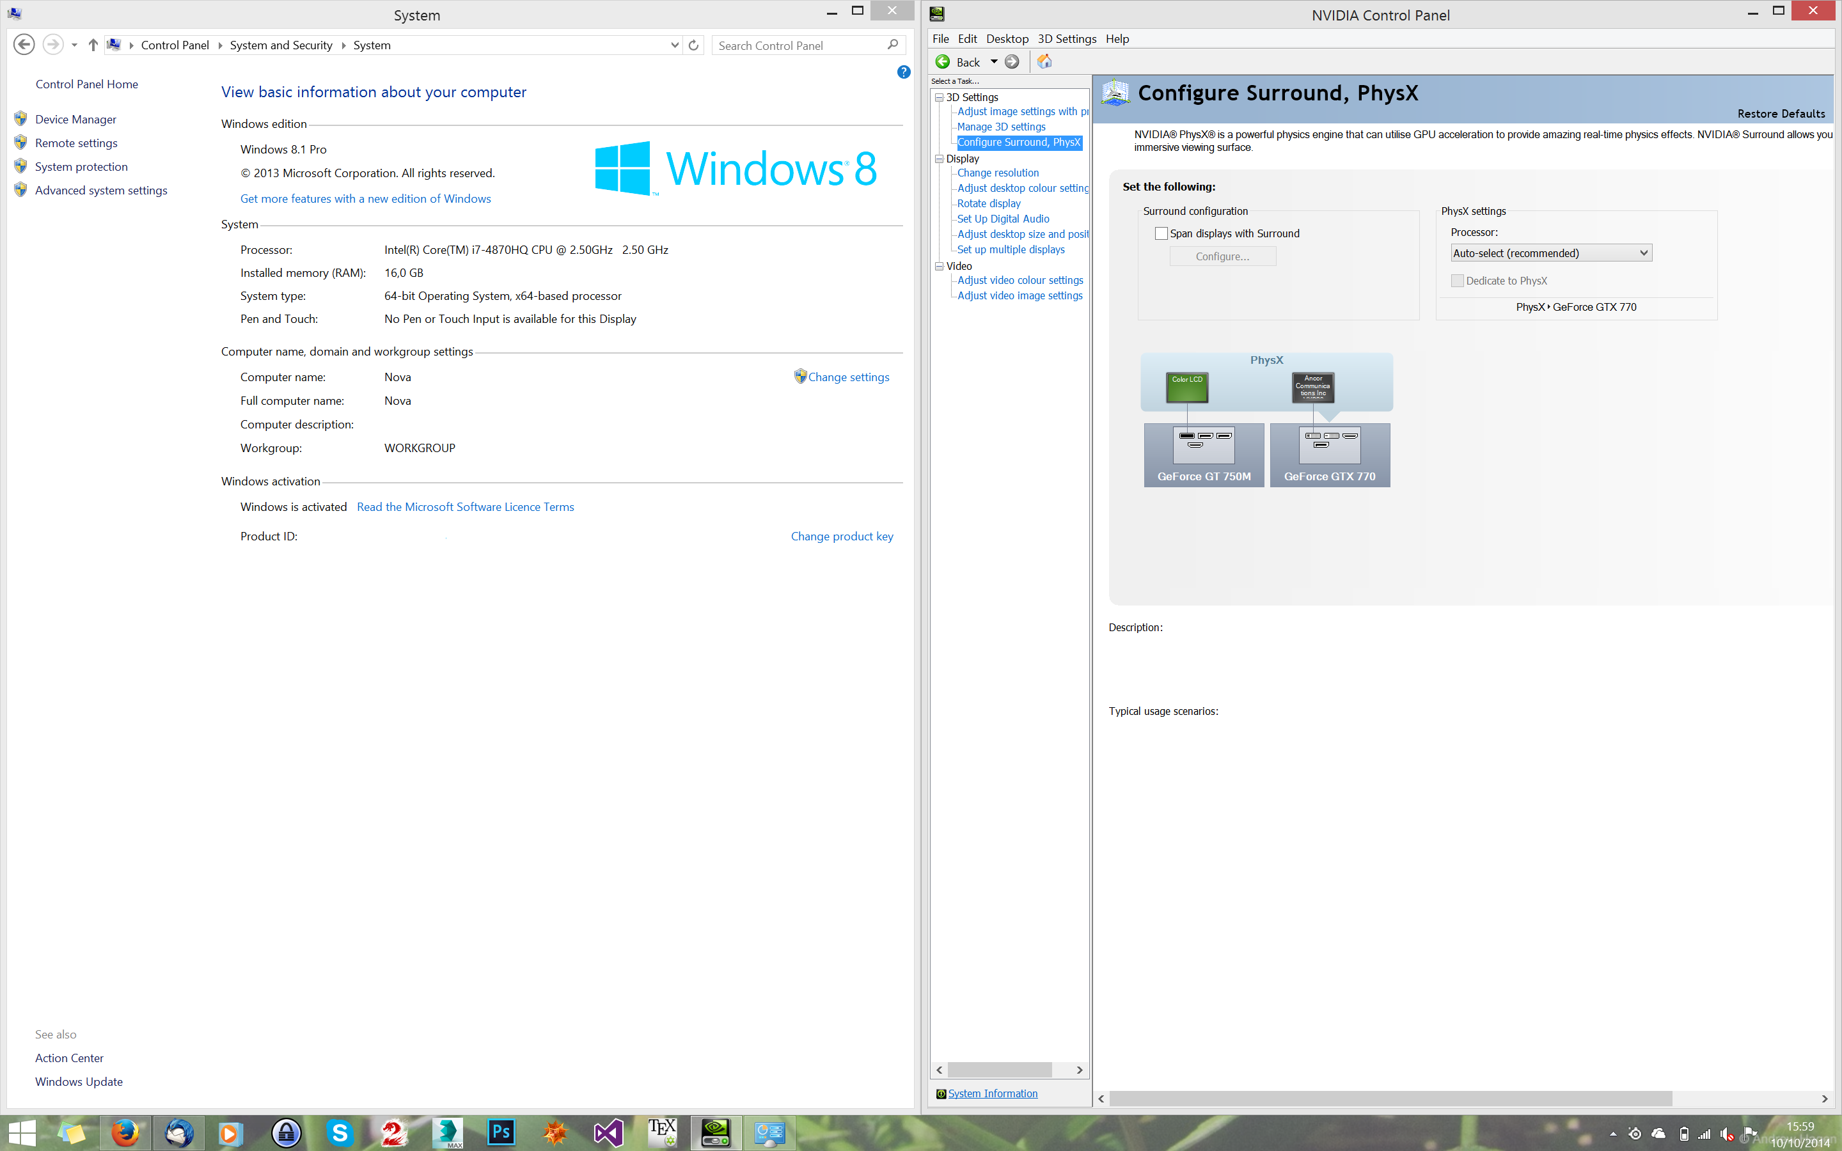Click the Home icon in NVIDIA toolbar
This screenshot has height=1151, width=1842.
1044,61
